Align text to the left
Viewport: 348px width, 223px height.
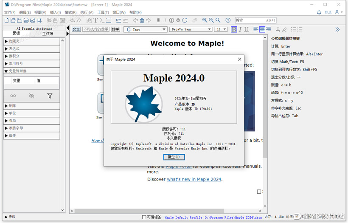(255, 29)
